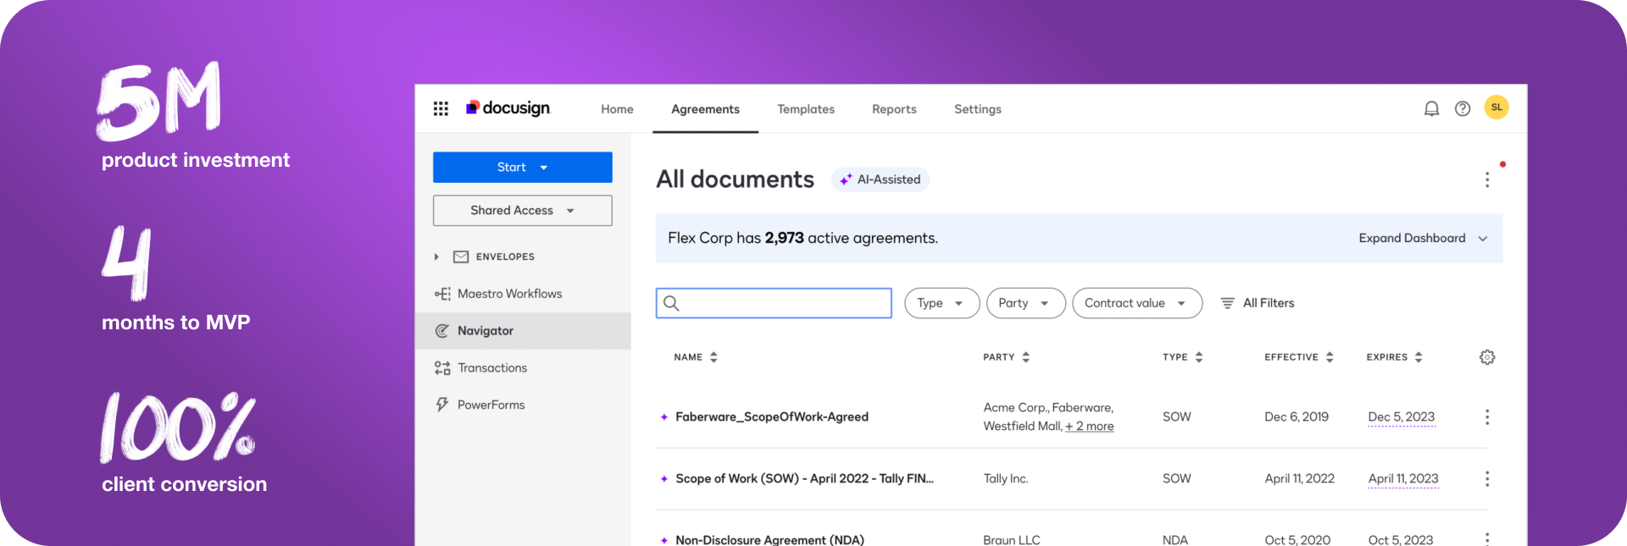The height and width of the screenshot is (546, 1627).
Task: Click the AI sparkle beside Scope of Work (SOW)
Action: [664, 478]
